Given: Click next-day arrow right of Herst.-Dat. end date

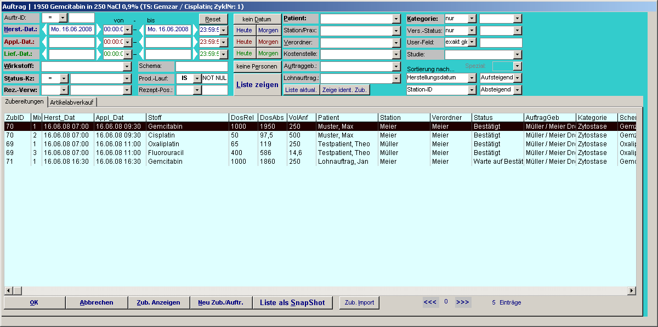Looking at the screenshot, I should (195, 30).
